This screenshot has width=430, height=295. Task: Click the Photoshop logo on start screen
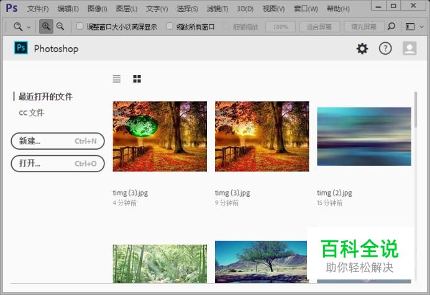coord(21,48)
